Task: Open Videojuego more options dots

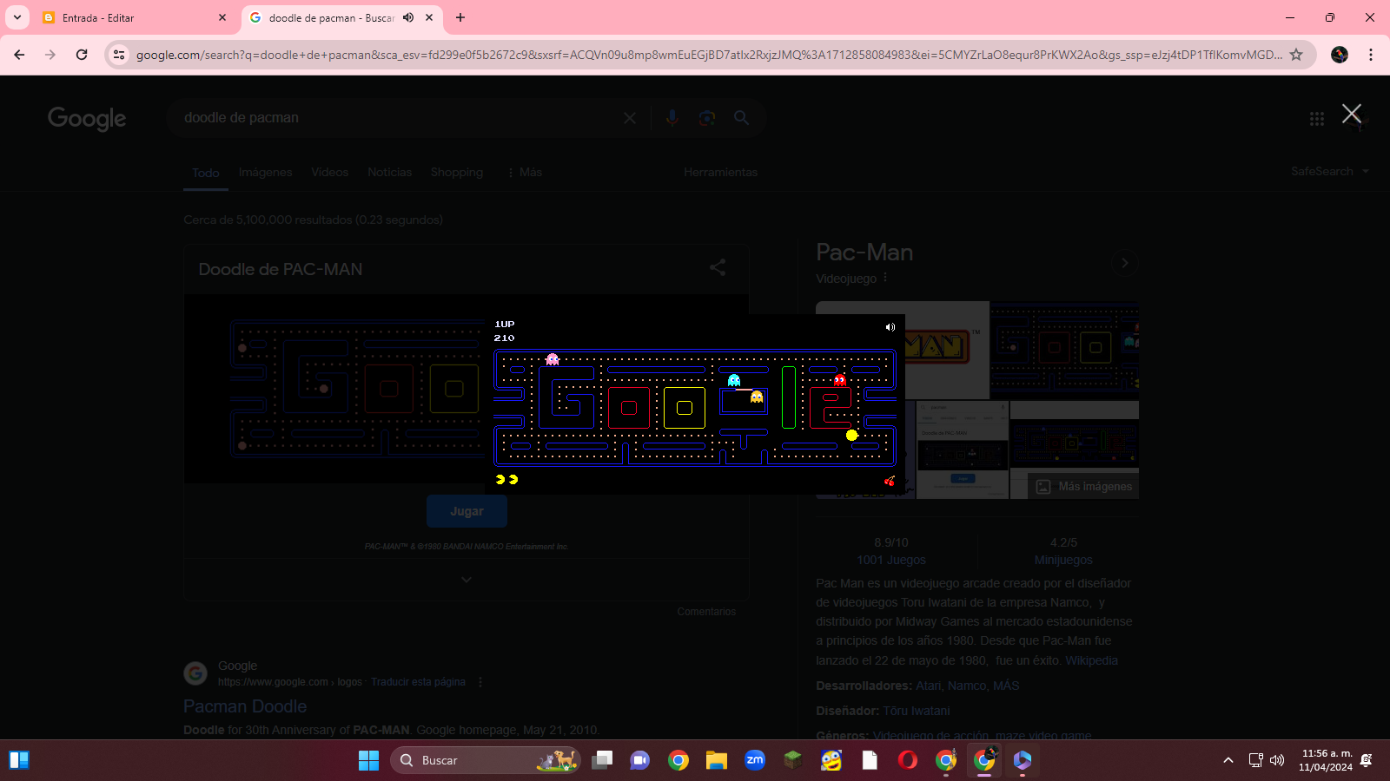Action: coord(885,278)
